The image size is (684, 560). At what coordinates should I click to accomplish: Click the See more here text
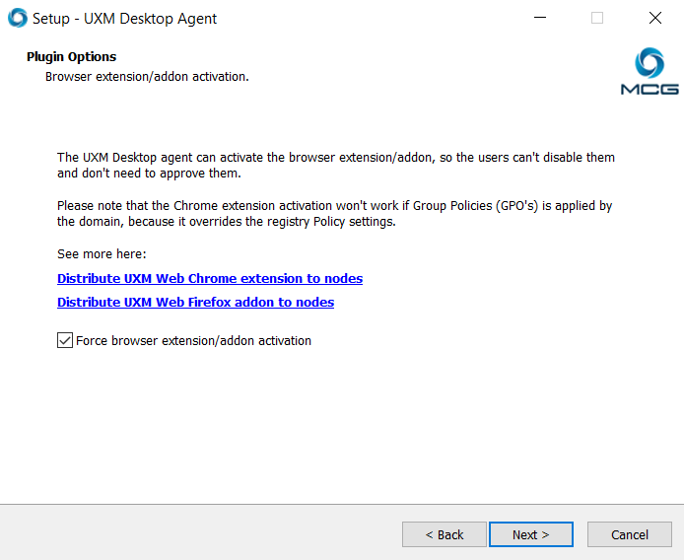pos(102,254)
